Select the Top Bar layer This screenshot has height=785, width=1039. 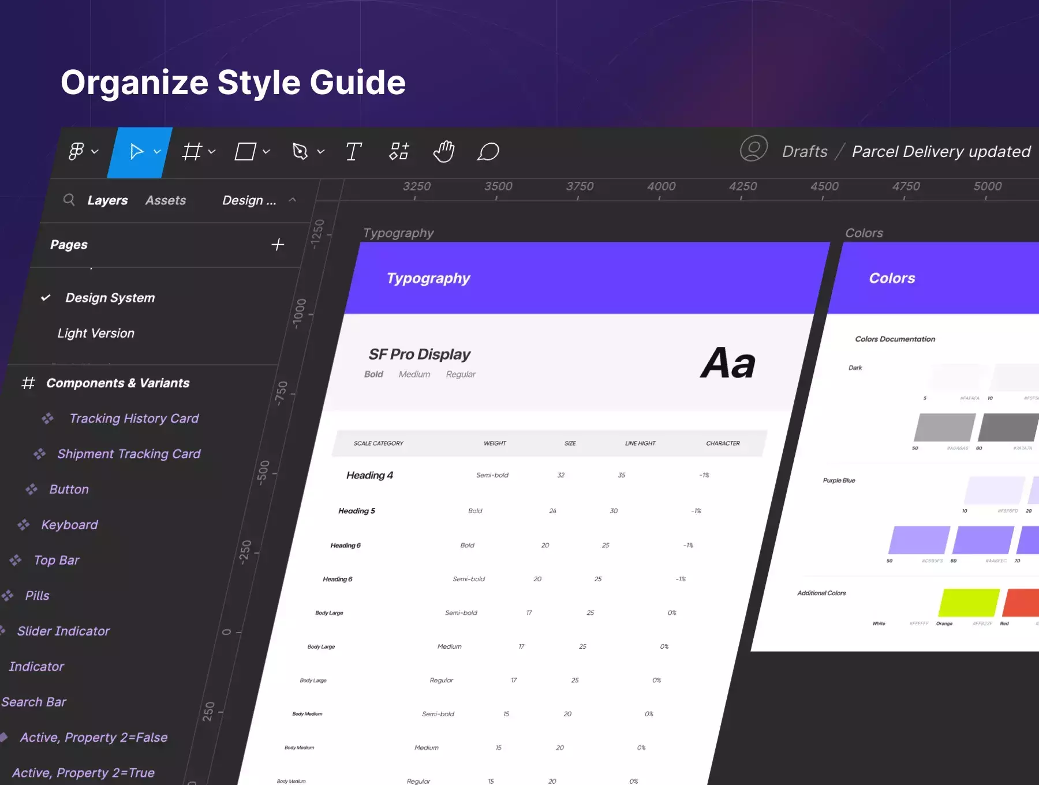click(x=57, y=560)
